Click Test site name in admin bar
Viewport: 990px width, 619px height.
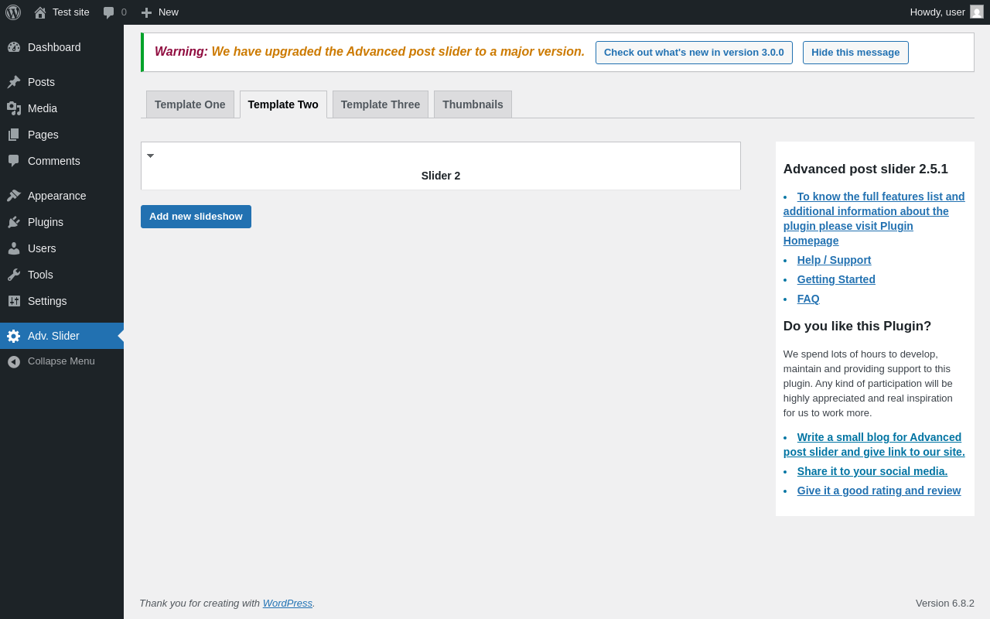coord(71,12)
